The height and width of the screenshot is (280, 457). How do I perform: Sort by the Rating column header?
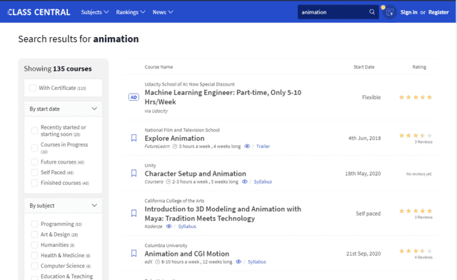419,67
